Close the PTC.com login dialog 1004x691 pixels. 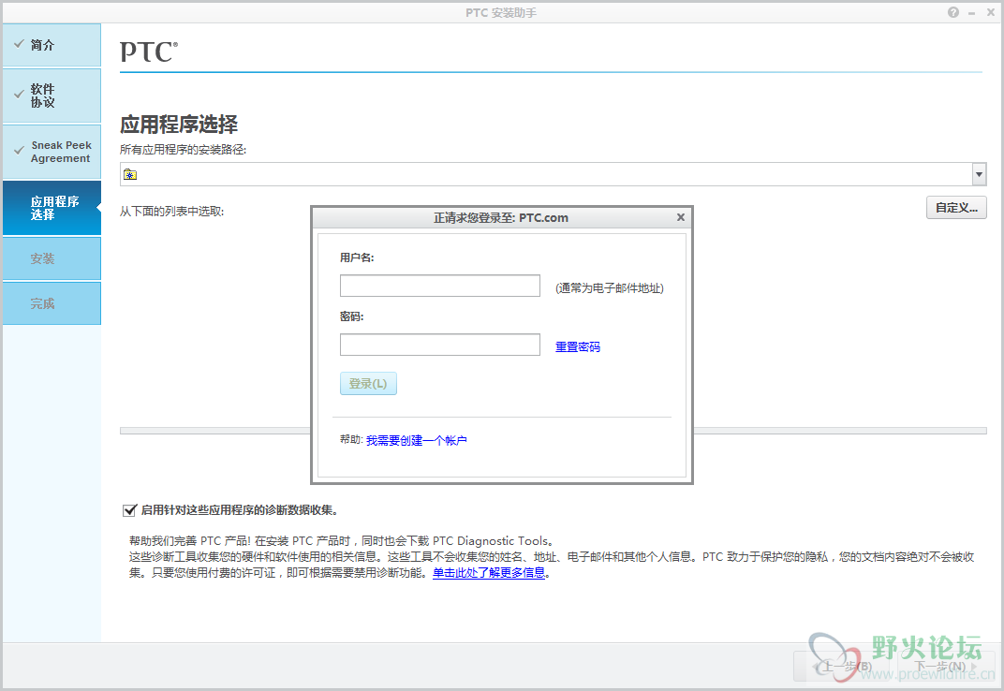point(681,218)
